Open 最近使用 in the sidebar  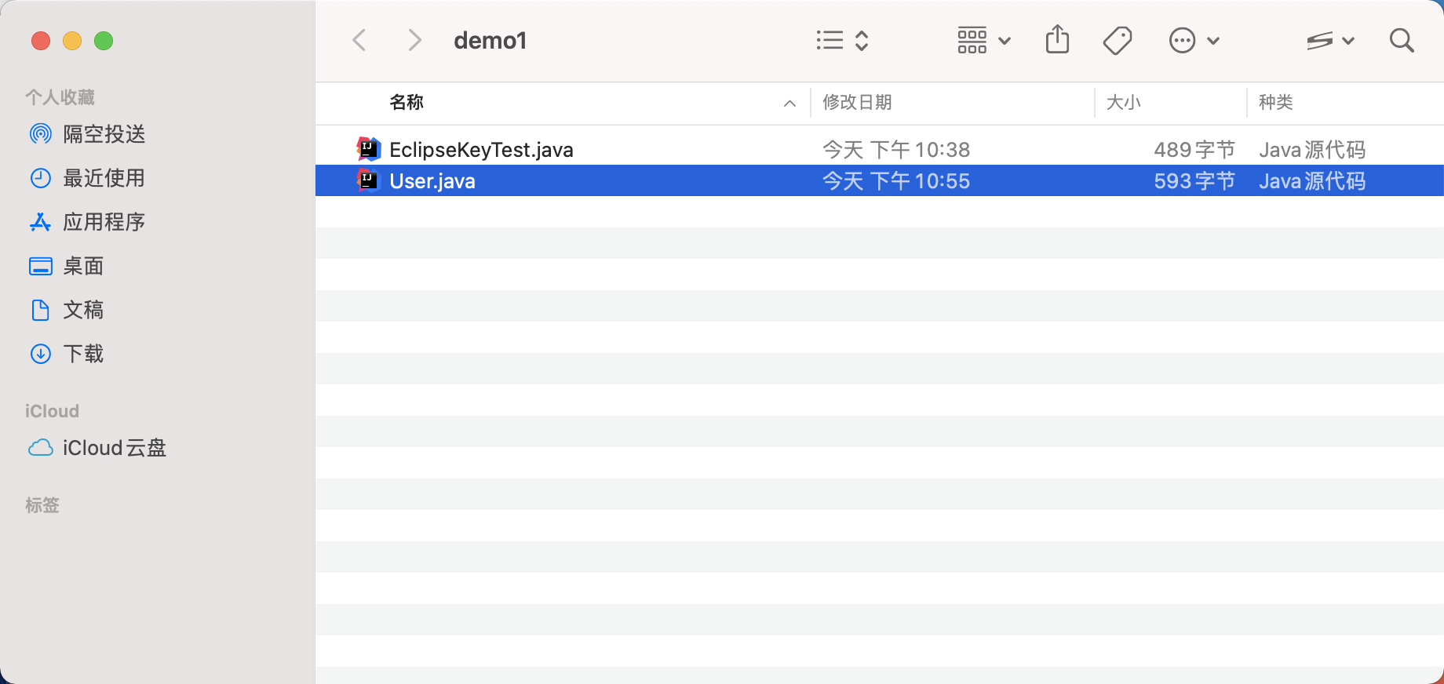click(x=104, y=178)
